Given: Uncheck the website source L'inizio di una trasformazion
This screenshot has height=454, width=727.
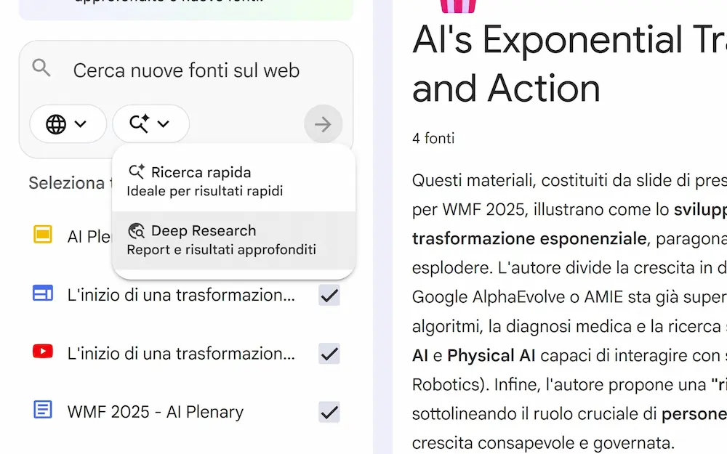Looking at the screenshot, I should [x=329, y=295].
